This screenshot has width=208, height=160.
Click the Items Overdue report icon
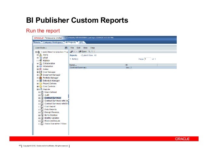pyautogui.click(x=42, y=115)
